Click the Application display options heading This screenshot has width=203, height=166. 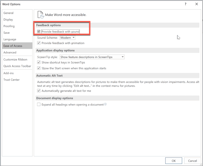click(x=55, y=50)
